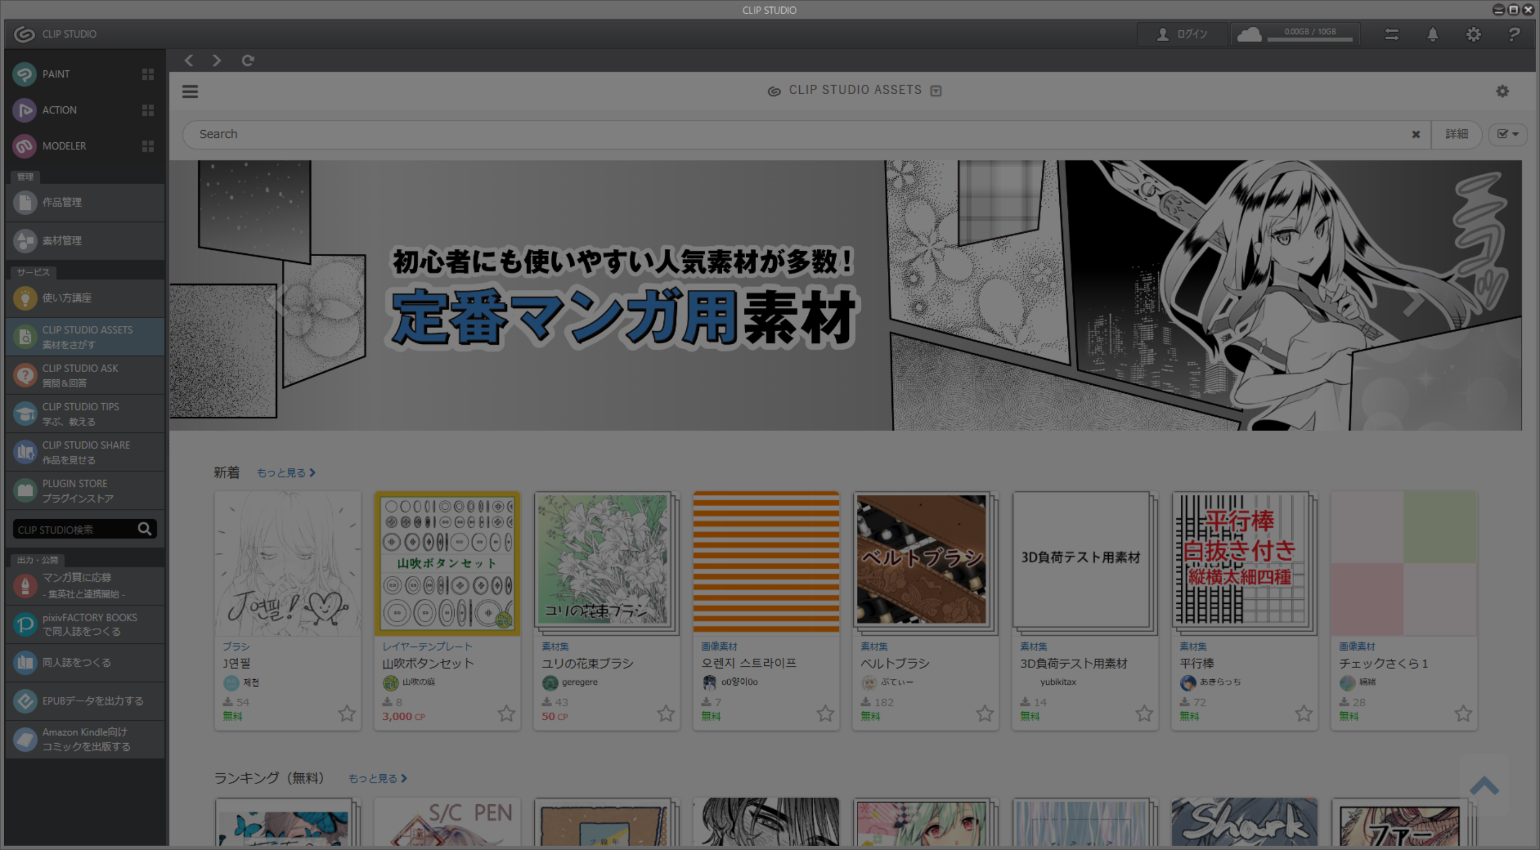Open 素材管理 in the sidebar
Image resolution: width=1540 pixels, height=850 pixels.
coord(85,241)
